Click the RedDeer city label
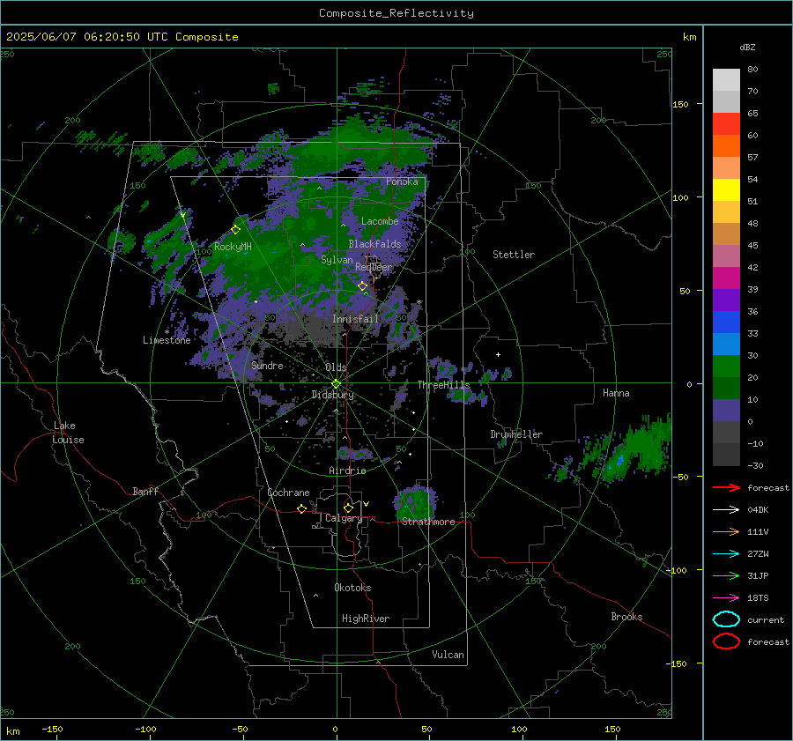This screenshot has height=741, width=793. point(374,267)
